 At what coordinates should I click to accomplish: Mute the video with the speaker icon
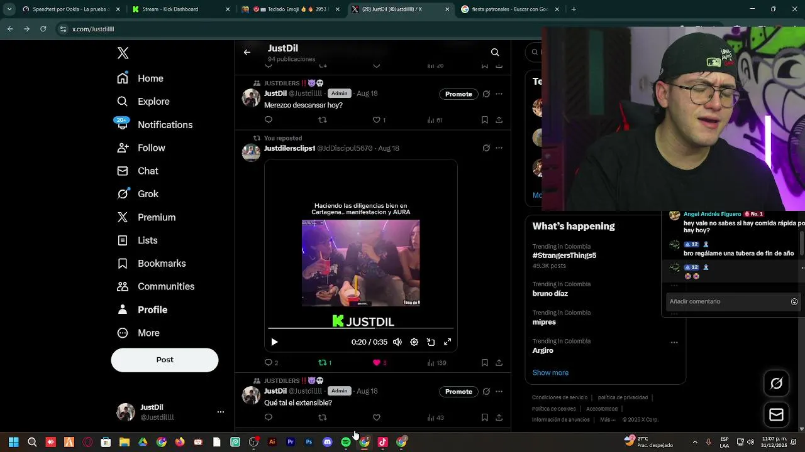[x=397, y=342]
